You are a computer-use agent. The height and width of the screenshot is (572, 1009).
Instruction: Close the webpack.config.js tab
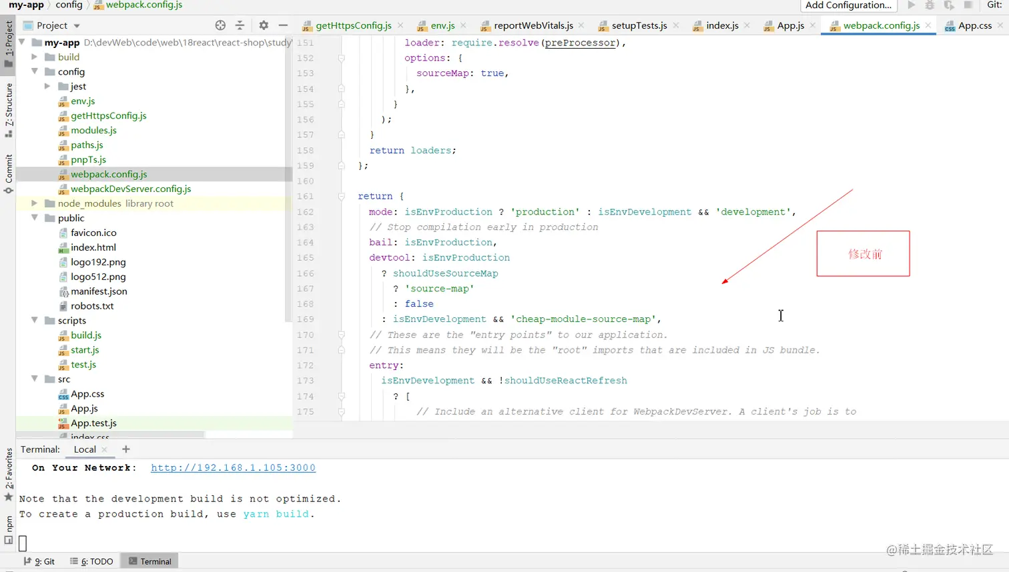[928, 25]
